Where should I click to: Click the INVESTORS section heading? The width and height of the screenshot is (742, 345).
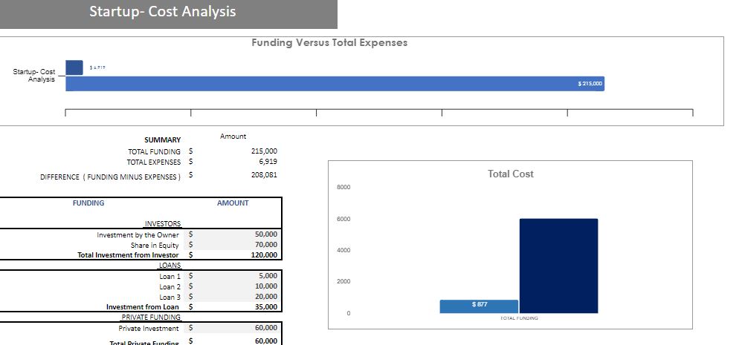tap(162, 224)
